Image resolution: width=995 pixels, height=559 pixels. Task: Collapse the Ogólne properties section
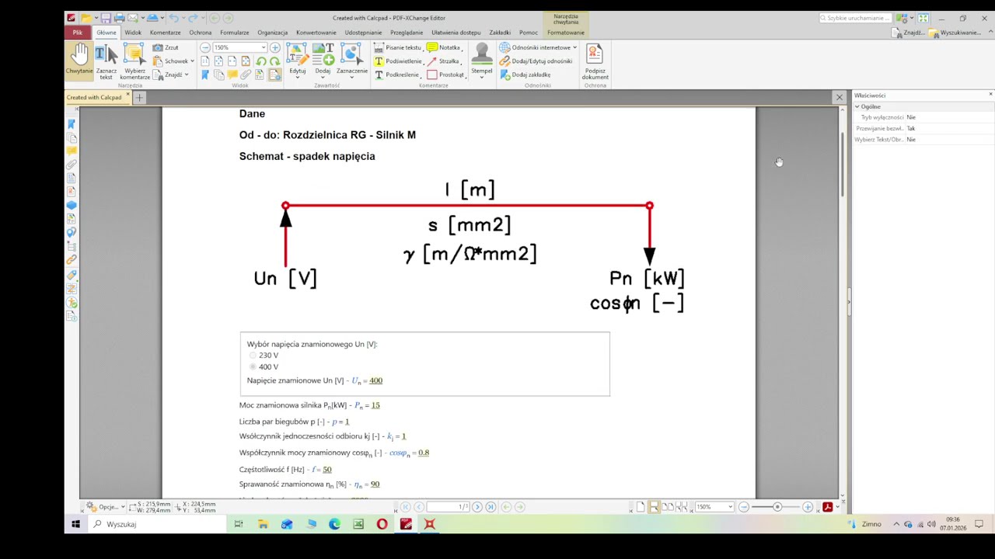[x=857, y=106]
